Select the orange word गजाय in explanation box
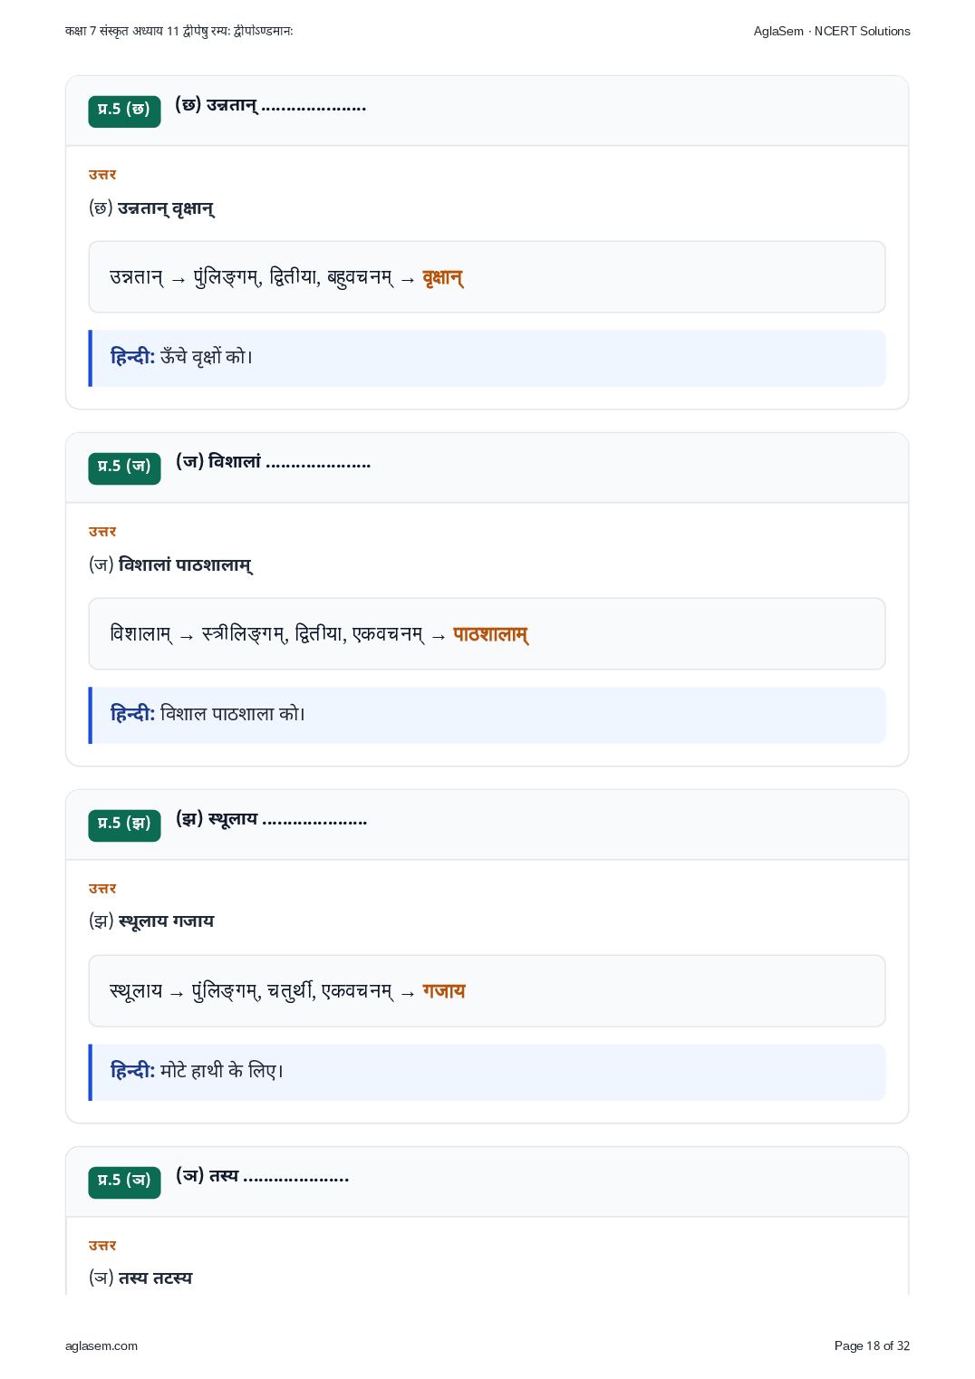The width and height of the screenshot is (975, 1379). point(444,991)
